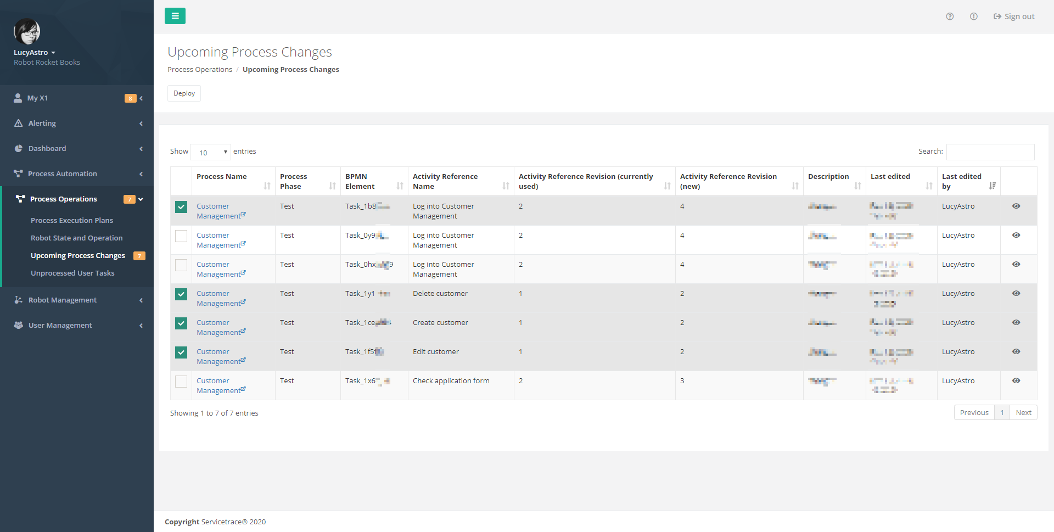The image size is (1054, 532).
Task: Open the User Management icon in sidebar
Action: coord(18,325)
